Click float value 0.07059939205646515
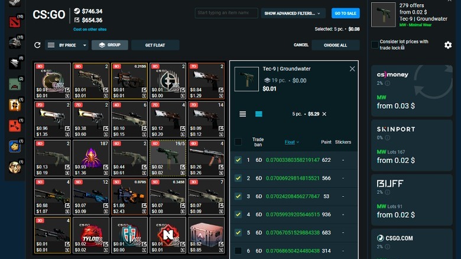 point(293,215)
